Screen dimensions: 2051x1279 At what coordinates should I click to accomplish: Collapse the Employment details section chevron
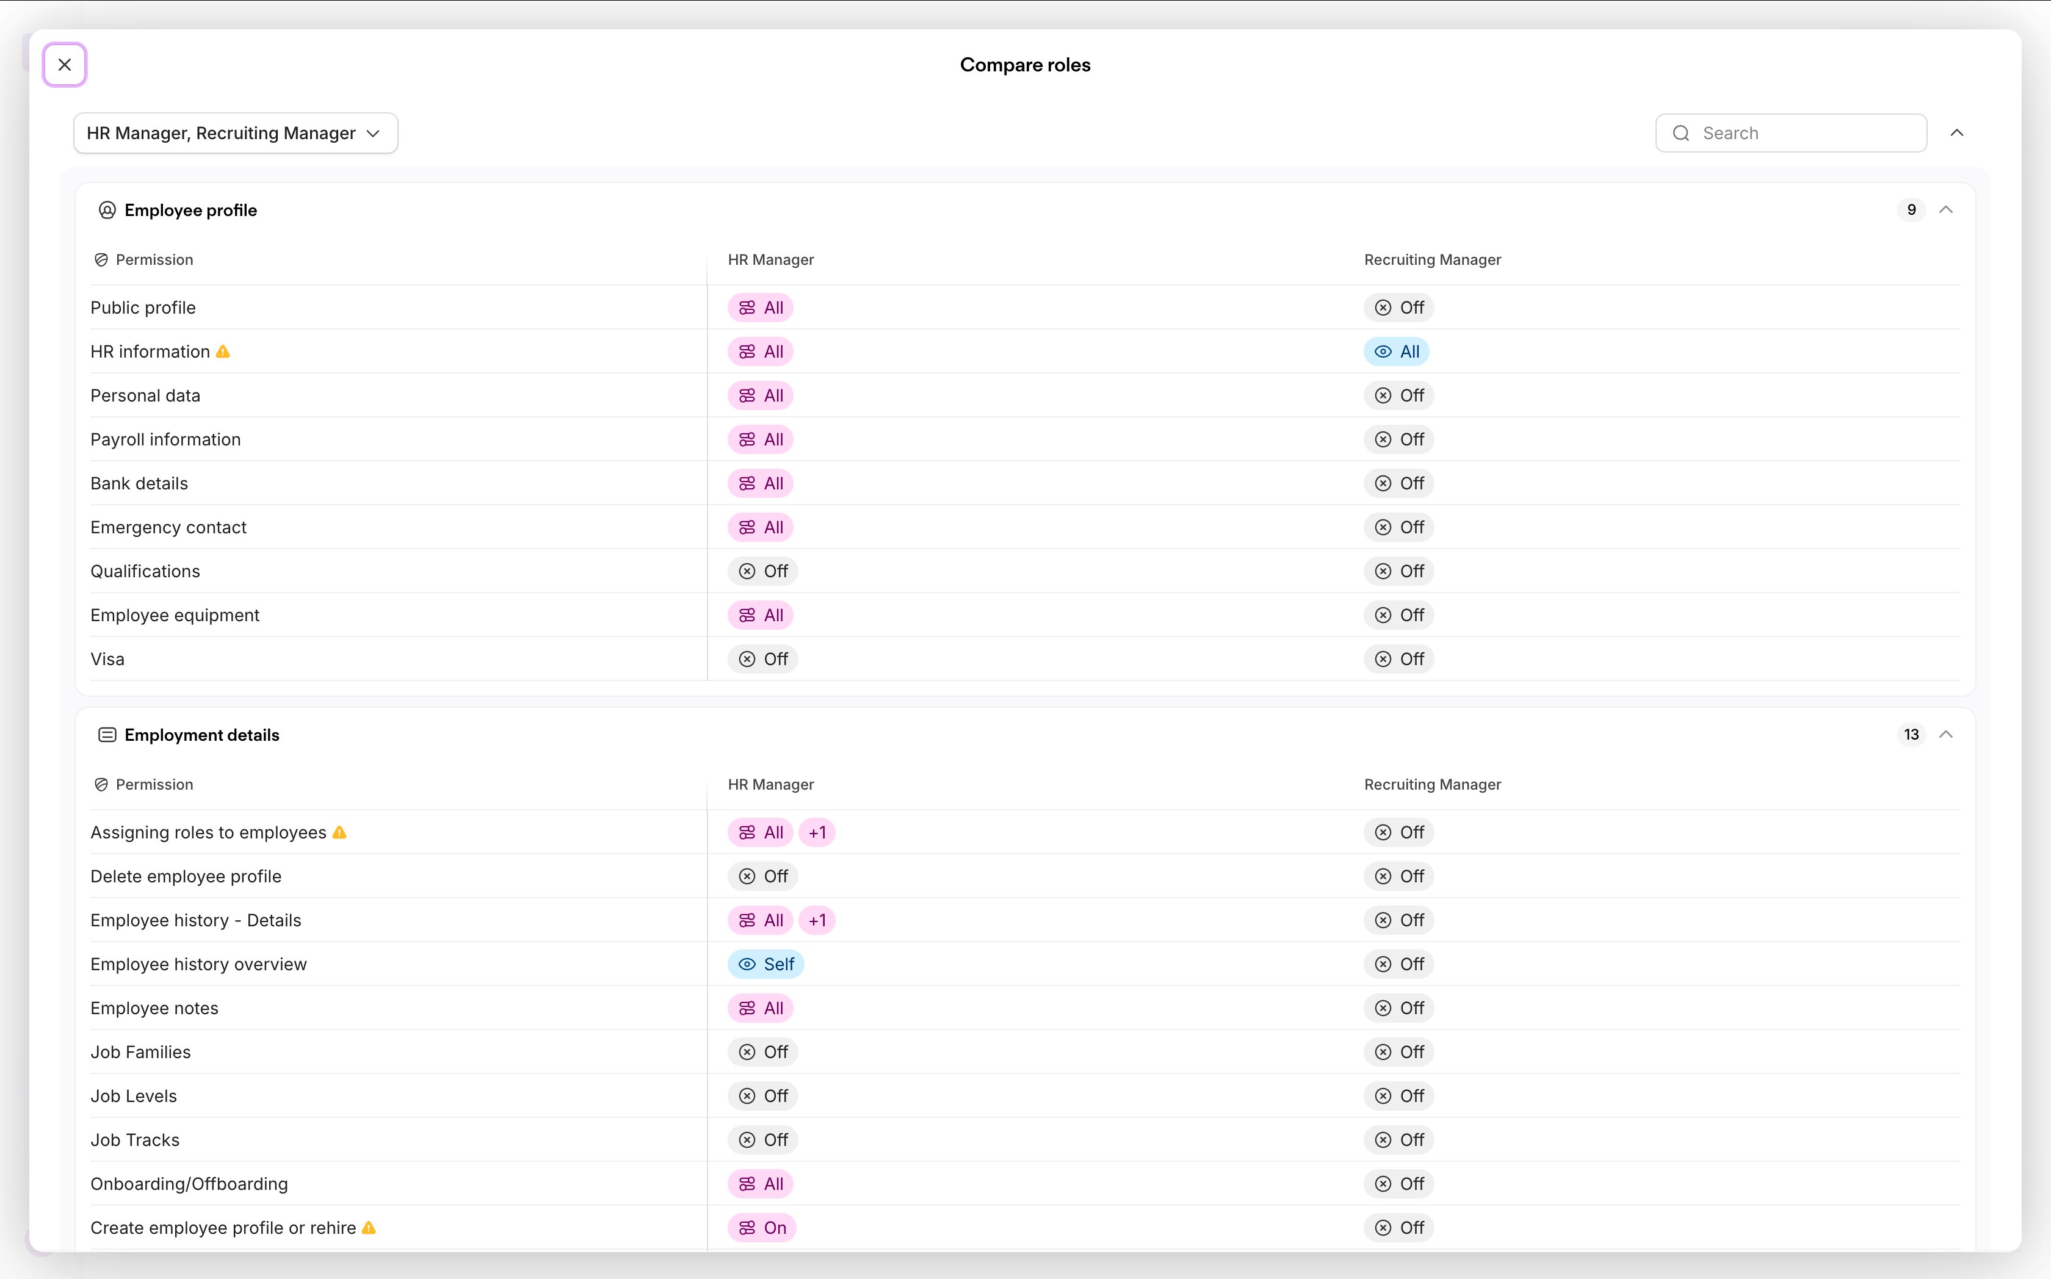click(x=1946, y=734)
